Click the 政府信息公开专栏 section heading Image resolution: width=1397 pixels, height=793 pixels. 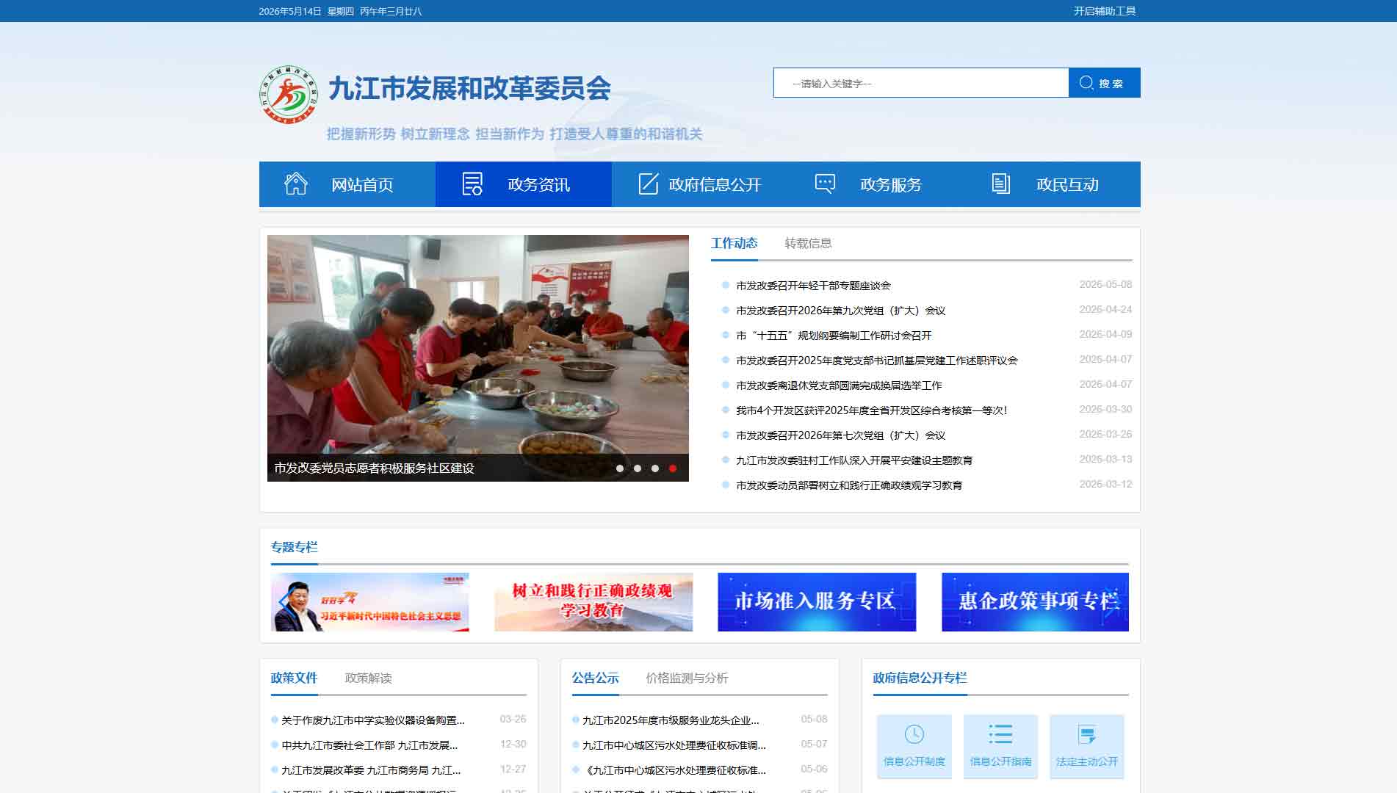(x=920, y=678)
